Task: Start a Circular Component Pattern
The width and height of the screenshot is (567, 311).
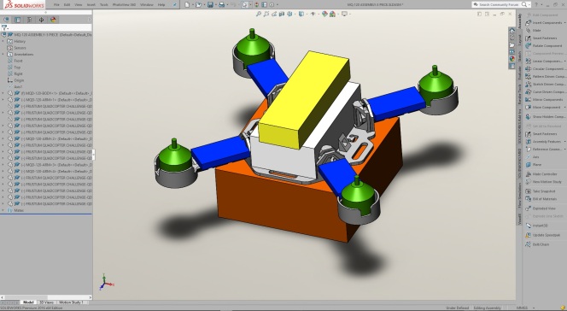Action: (x=545, y=68)
